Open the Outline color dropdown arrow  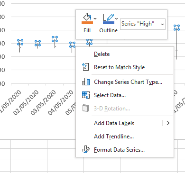[116, 18]
